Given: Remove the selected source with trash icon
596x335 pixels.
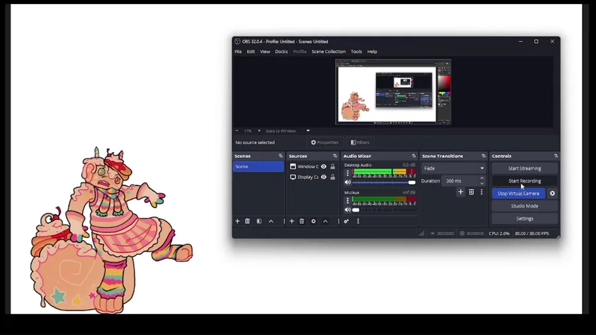Looking at the screenshot, I should point(302,221).
